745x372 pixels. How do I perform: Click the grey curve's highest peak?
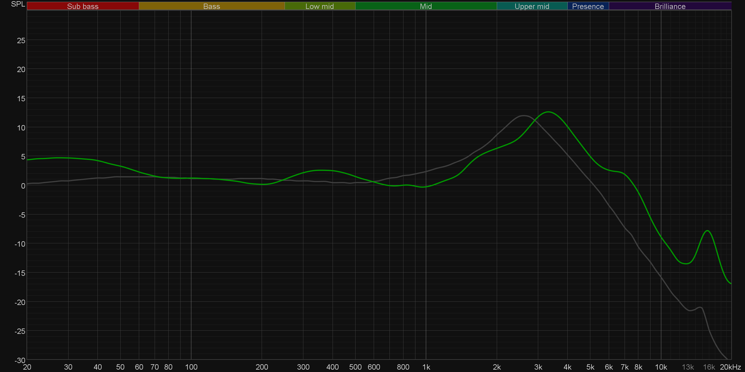tap(524, 116)
